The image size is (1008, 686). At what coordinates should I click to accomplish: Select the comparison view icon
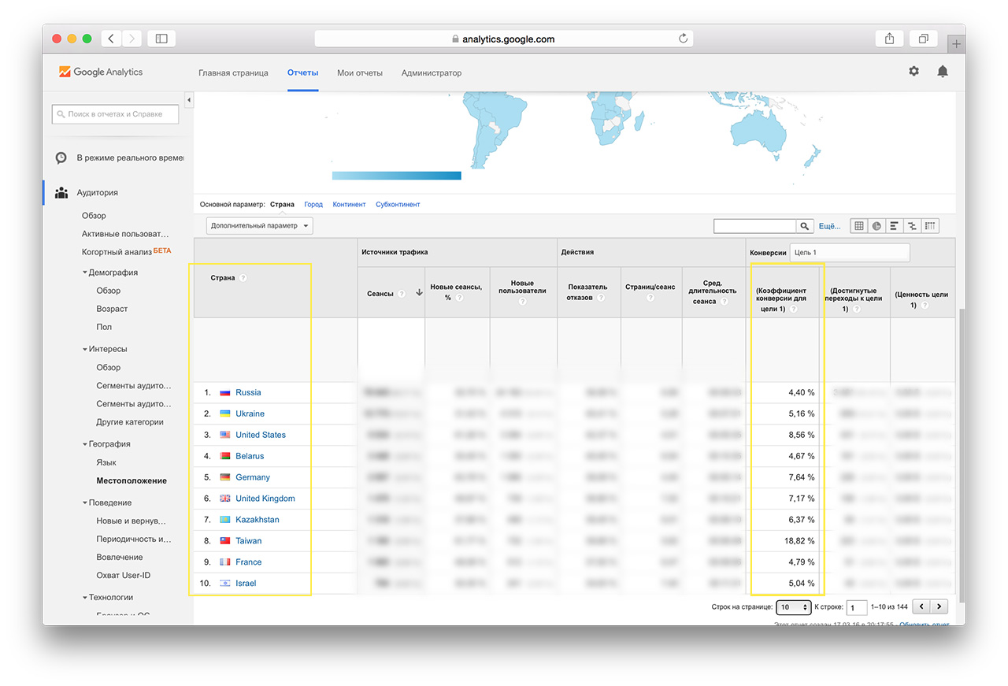pyautogui.click(x=913, y=226)
